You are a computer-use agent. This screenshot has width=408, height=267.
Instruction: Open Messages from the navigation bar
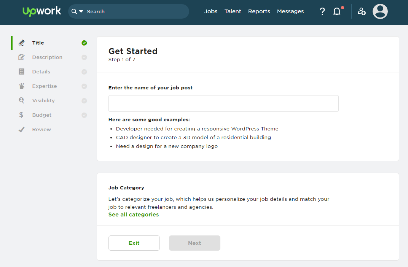click(290, 11)
